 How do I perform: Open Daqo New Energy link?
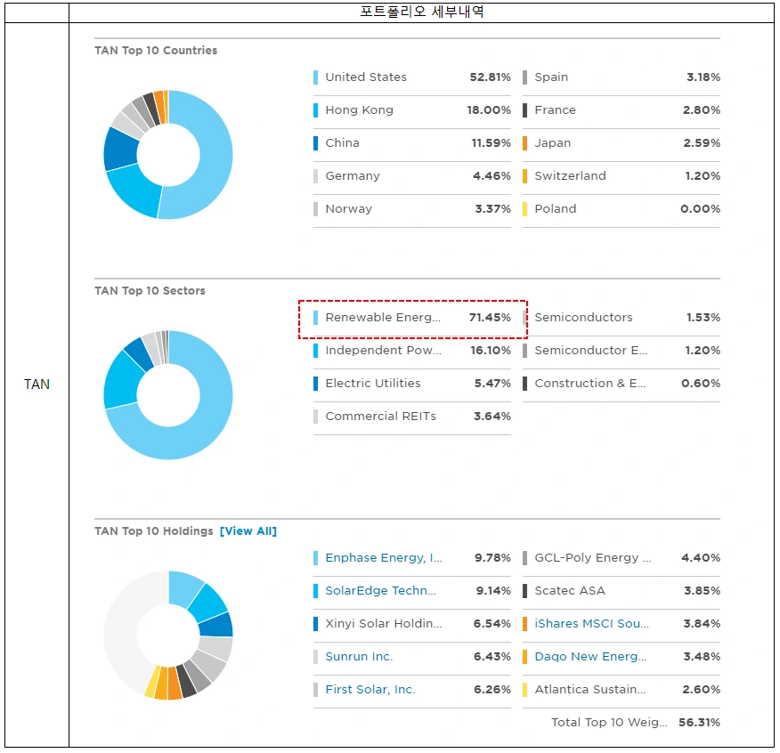click(590, 657)
